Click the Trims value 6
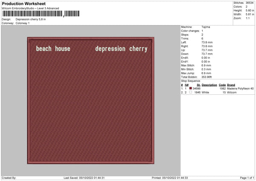This screenshot has height=181, width=256. pyautogui.click(x=202, y=38)
